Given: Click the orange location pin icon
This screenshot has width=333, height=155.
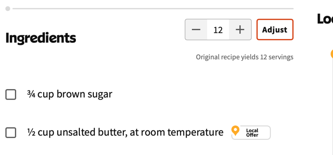Looking at the screenshot, I should (235, 131).
